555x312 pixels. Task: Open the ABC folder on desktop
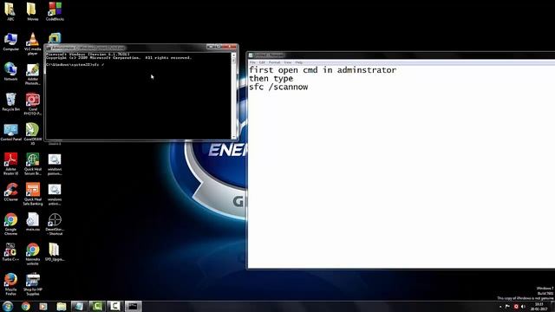tap(10, 11)
